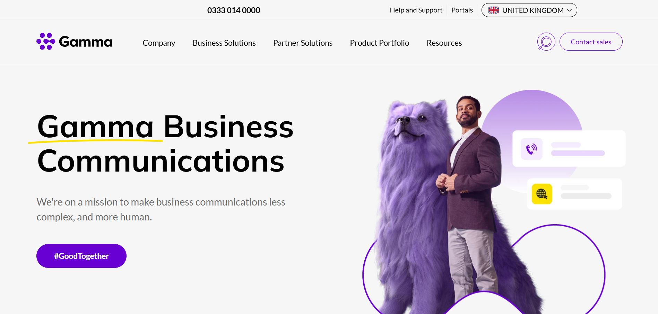Open the Business Solutions menu
This screenshot has width=658, height=314.
pos(224,43)
